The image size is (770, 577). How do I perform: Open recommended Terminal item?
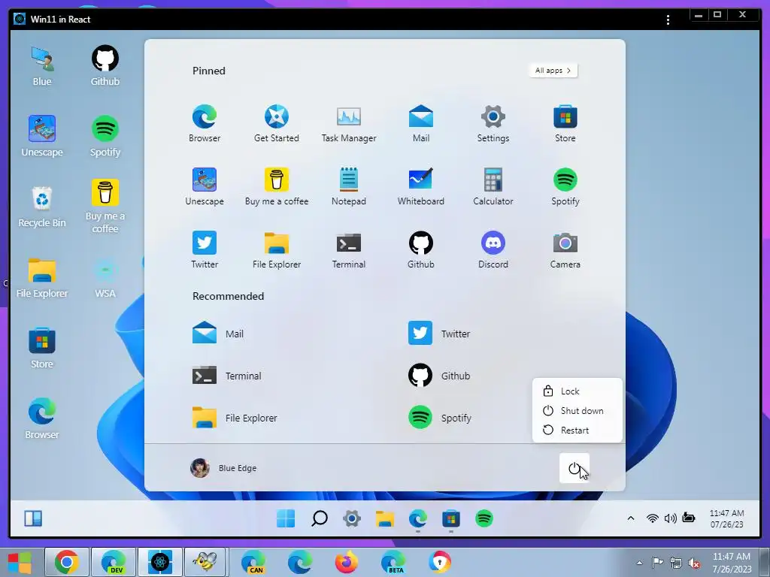pyautogui.click(x=227, y=376)
